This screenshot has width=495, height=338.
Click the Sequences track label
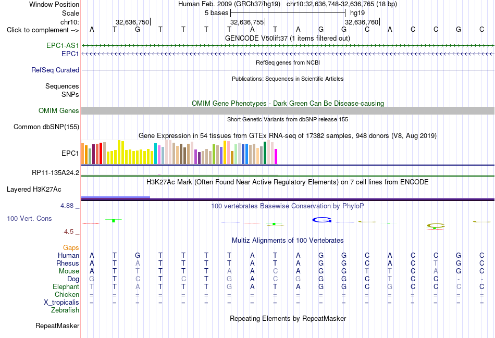[62, 86]
